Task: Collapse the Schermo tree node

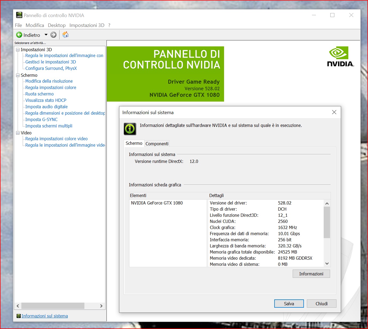Action: pos(18,75)
